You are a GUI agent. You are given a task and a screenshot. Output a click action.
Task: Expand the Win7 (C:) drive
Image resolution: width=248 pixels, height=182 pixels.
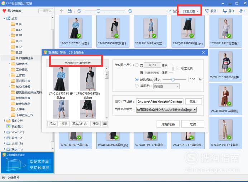(x=5, y=132)
